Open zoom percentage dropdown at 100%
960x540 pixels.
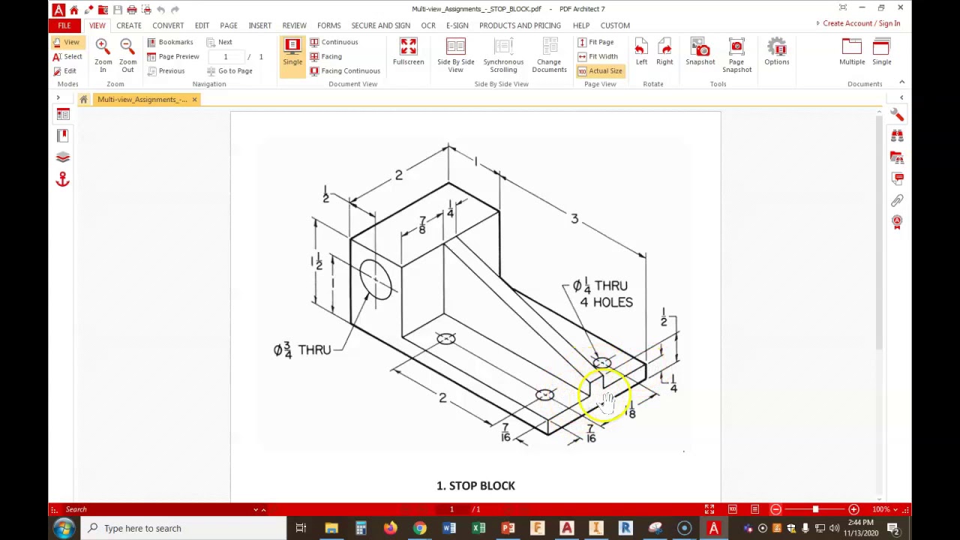[896, 509]
